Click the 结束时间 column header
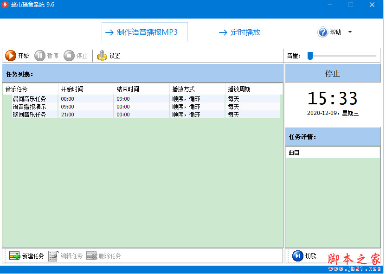Image resolution: width=386 pixels, height=274 pixels. (x=142, y=89)
